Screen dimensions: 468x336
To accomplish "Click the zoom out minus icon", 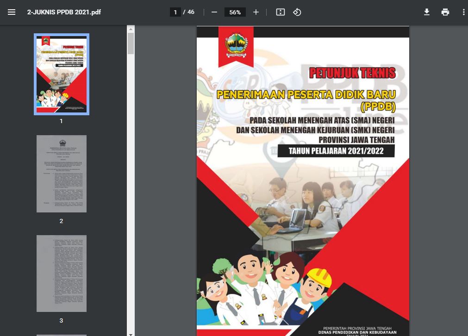I will point(214,12).
